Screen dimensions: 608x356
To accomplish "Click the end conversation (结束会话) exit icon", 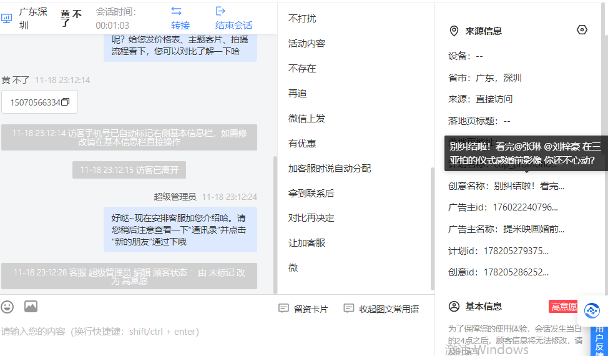I will (220, 11).
